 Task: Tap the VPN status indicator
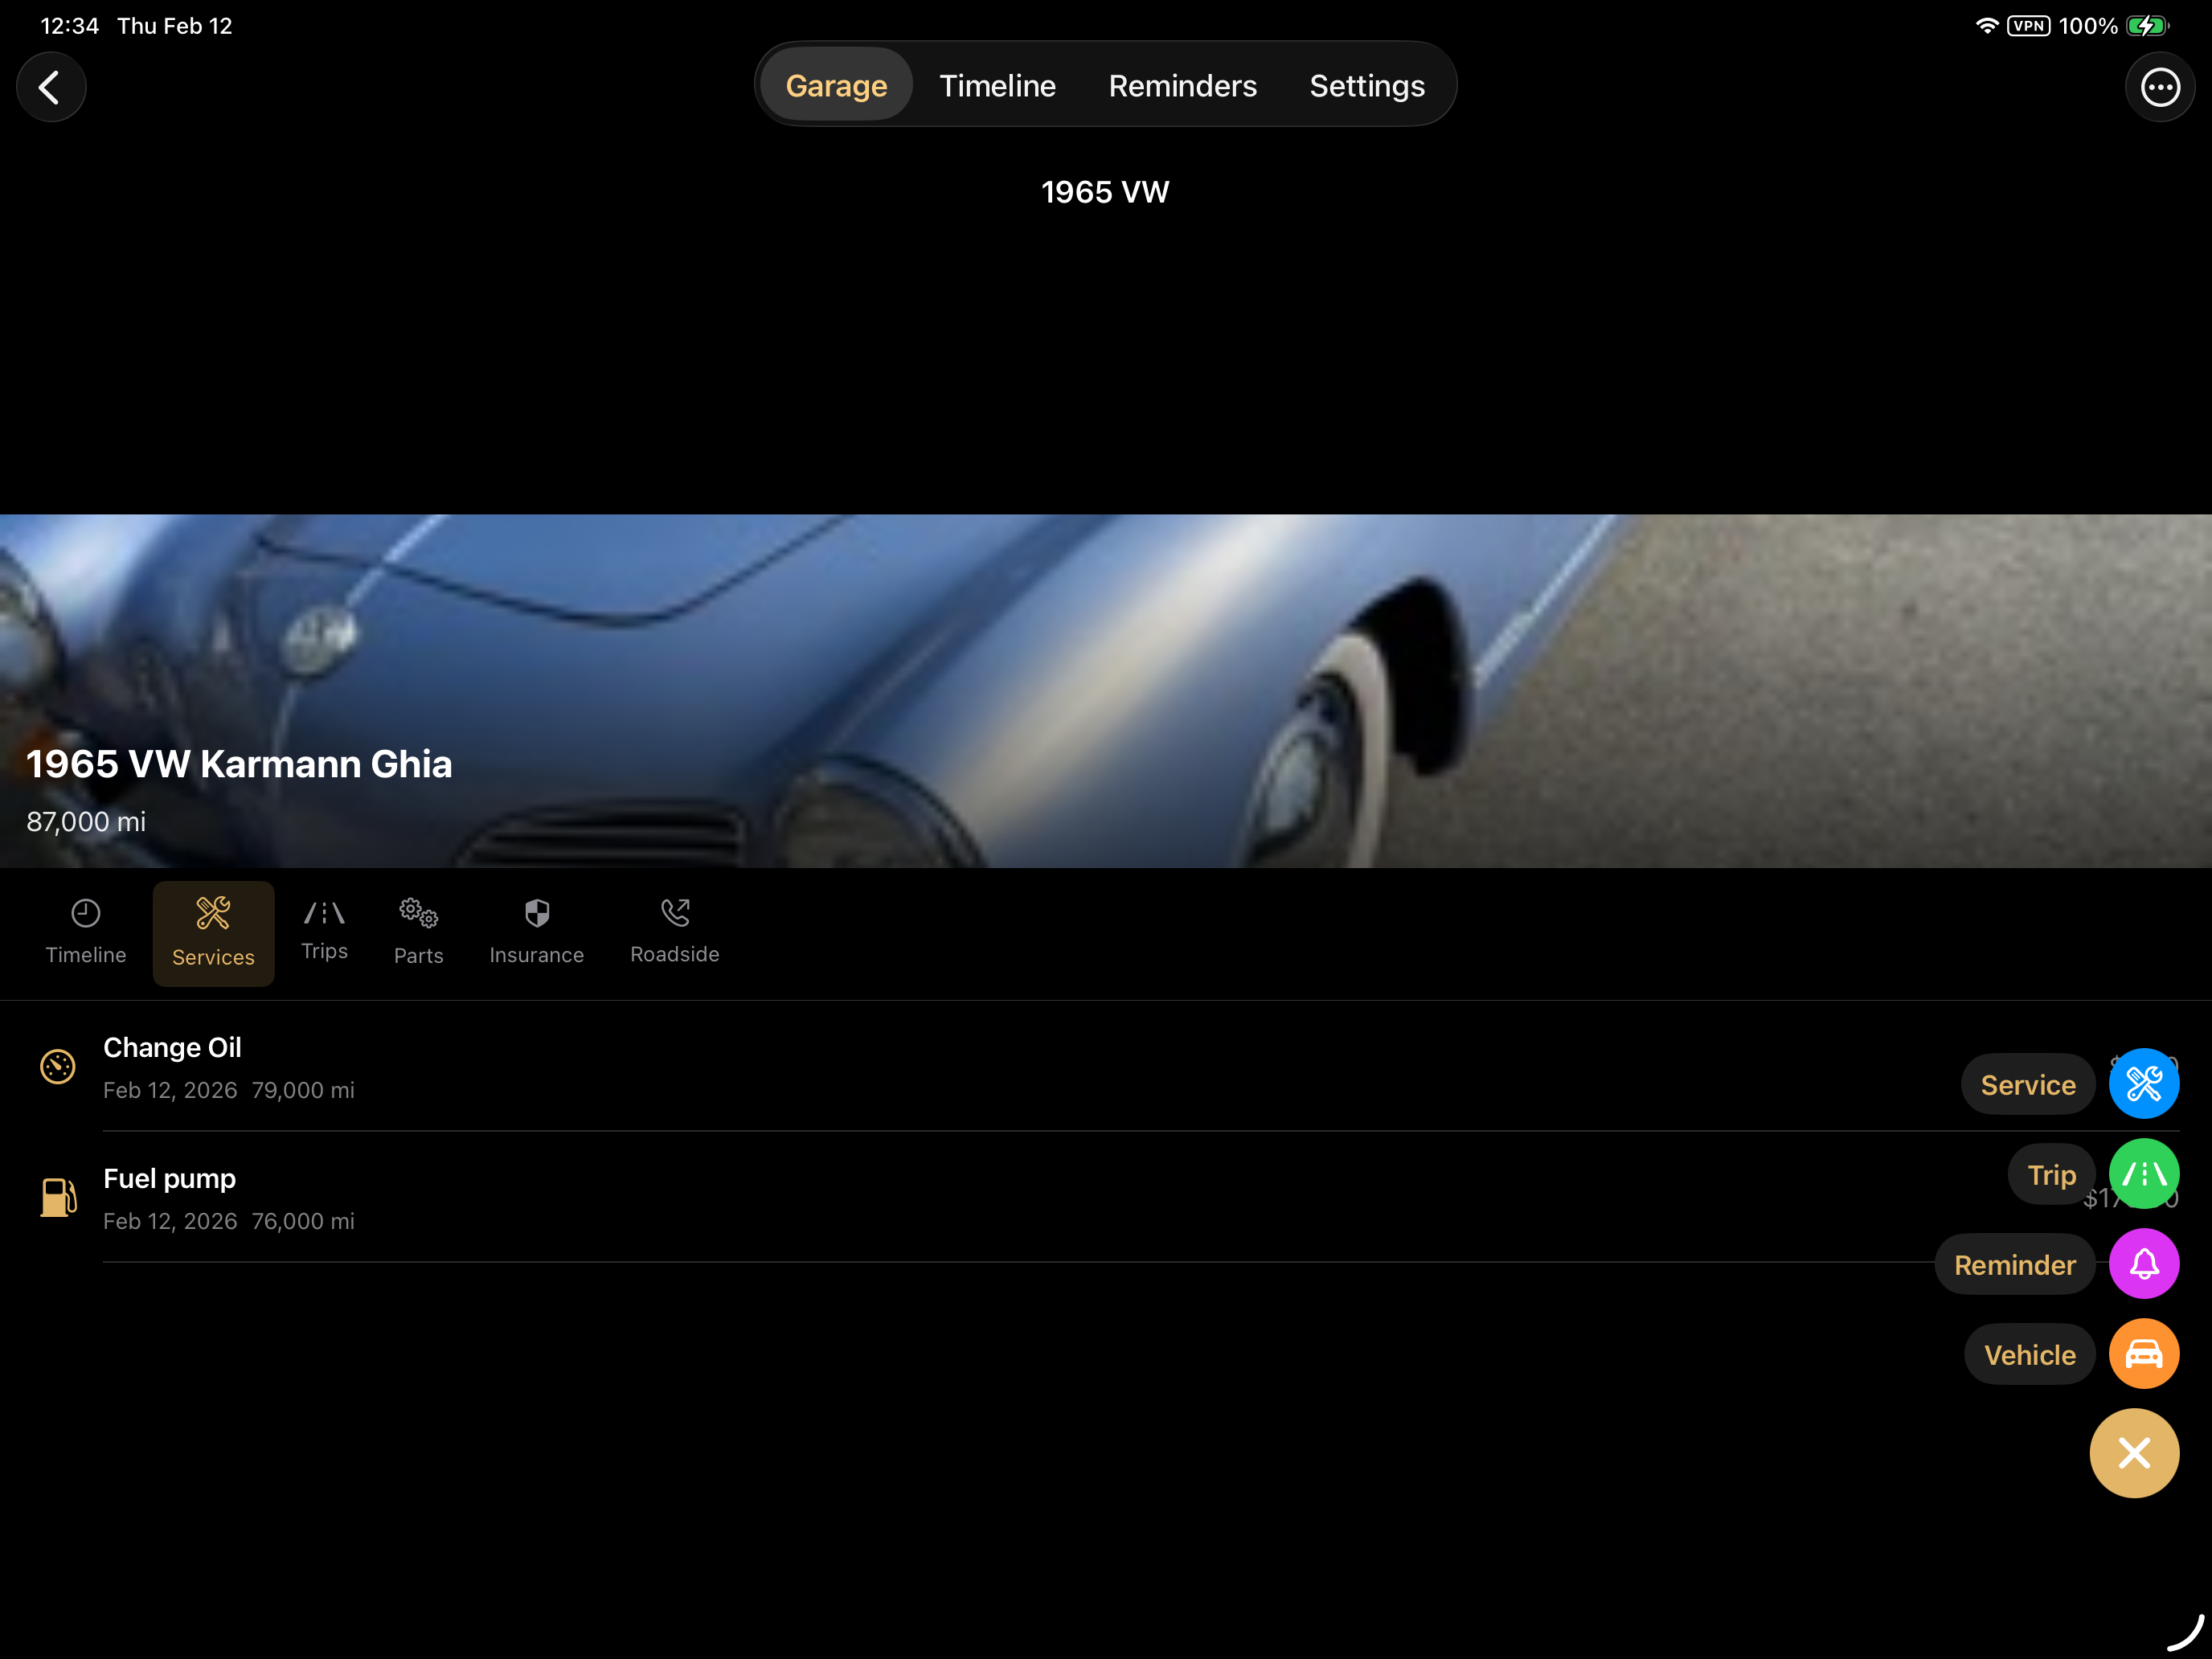[2028, 26]
